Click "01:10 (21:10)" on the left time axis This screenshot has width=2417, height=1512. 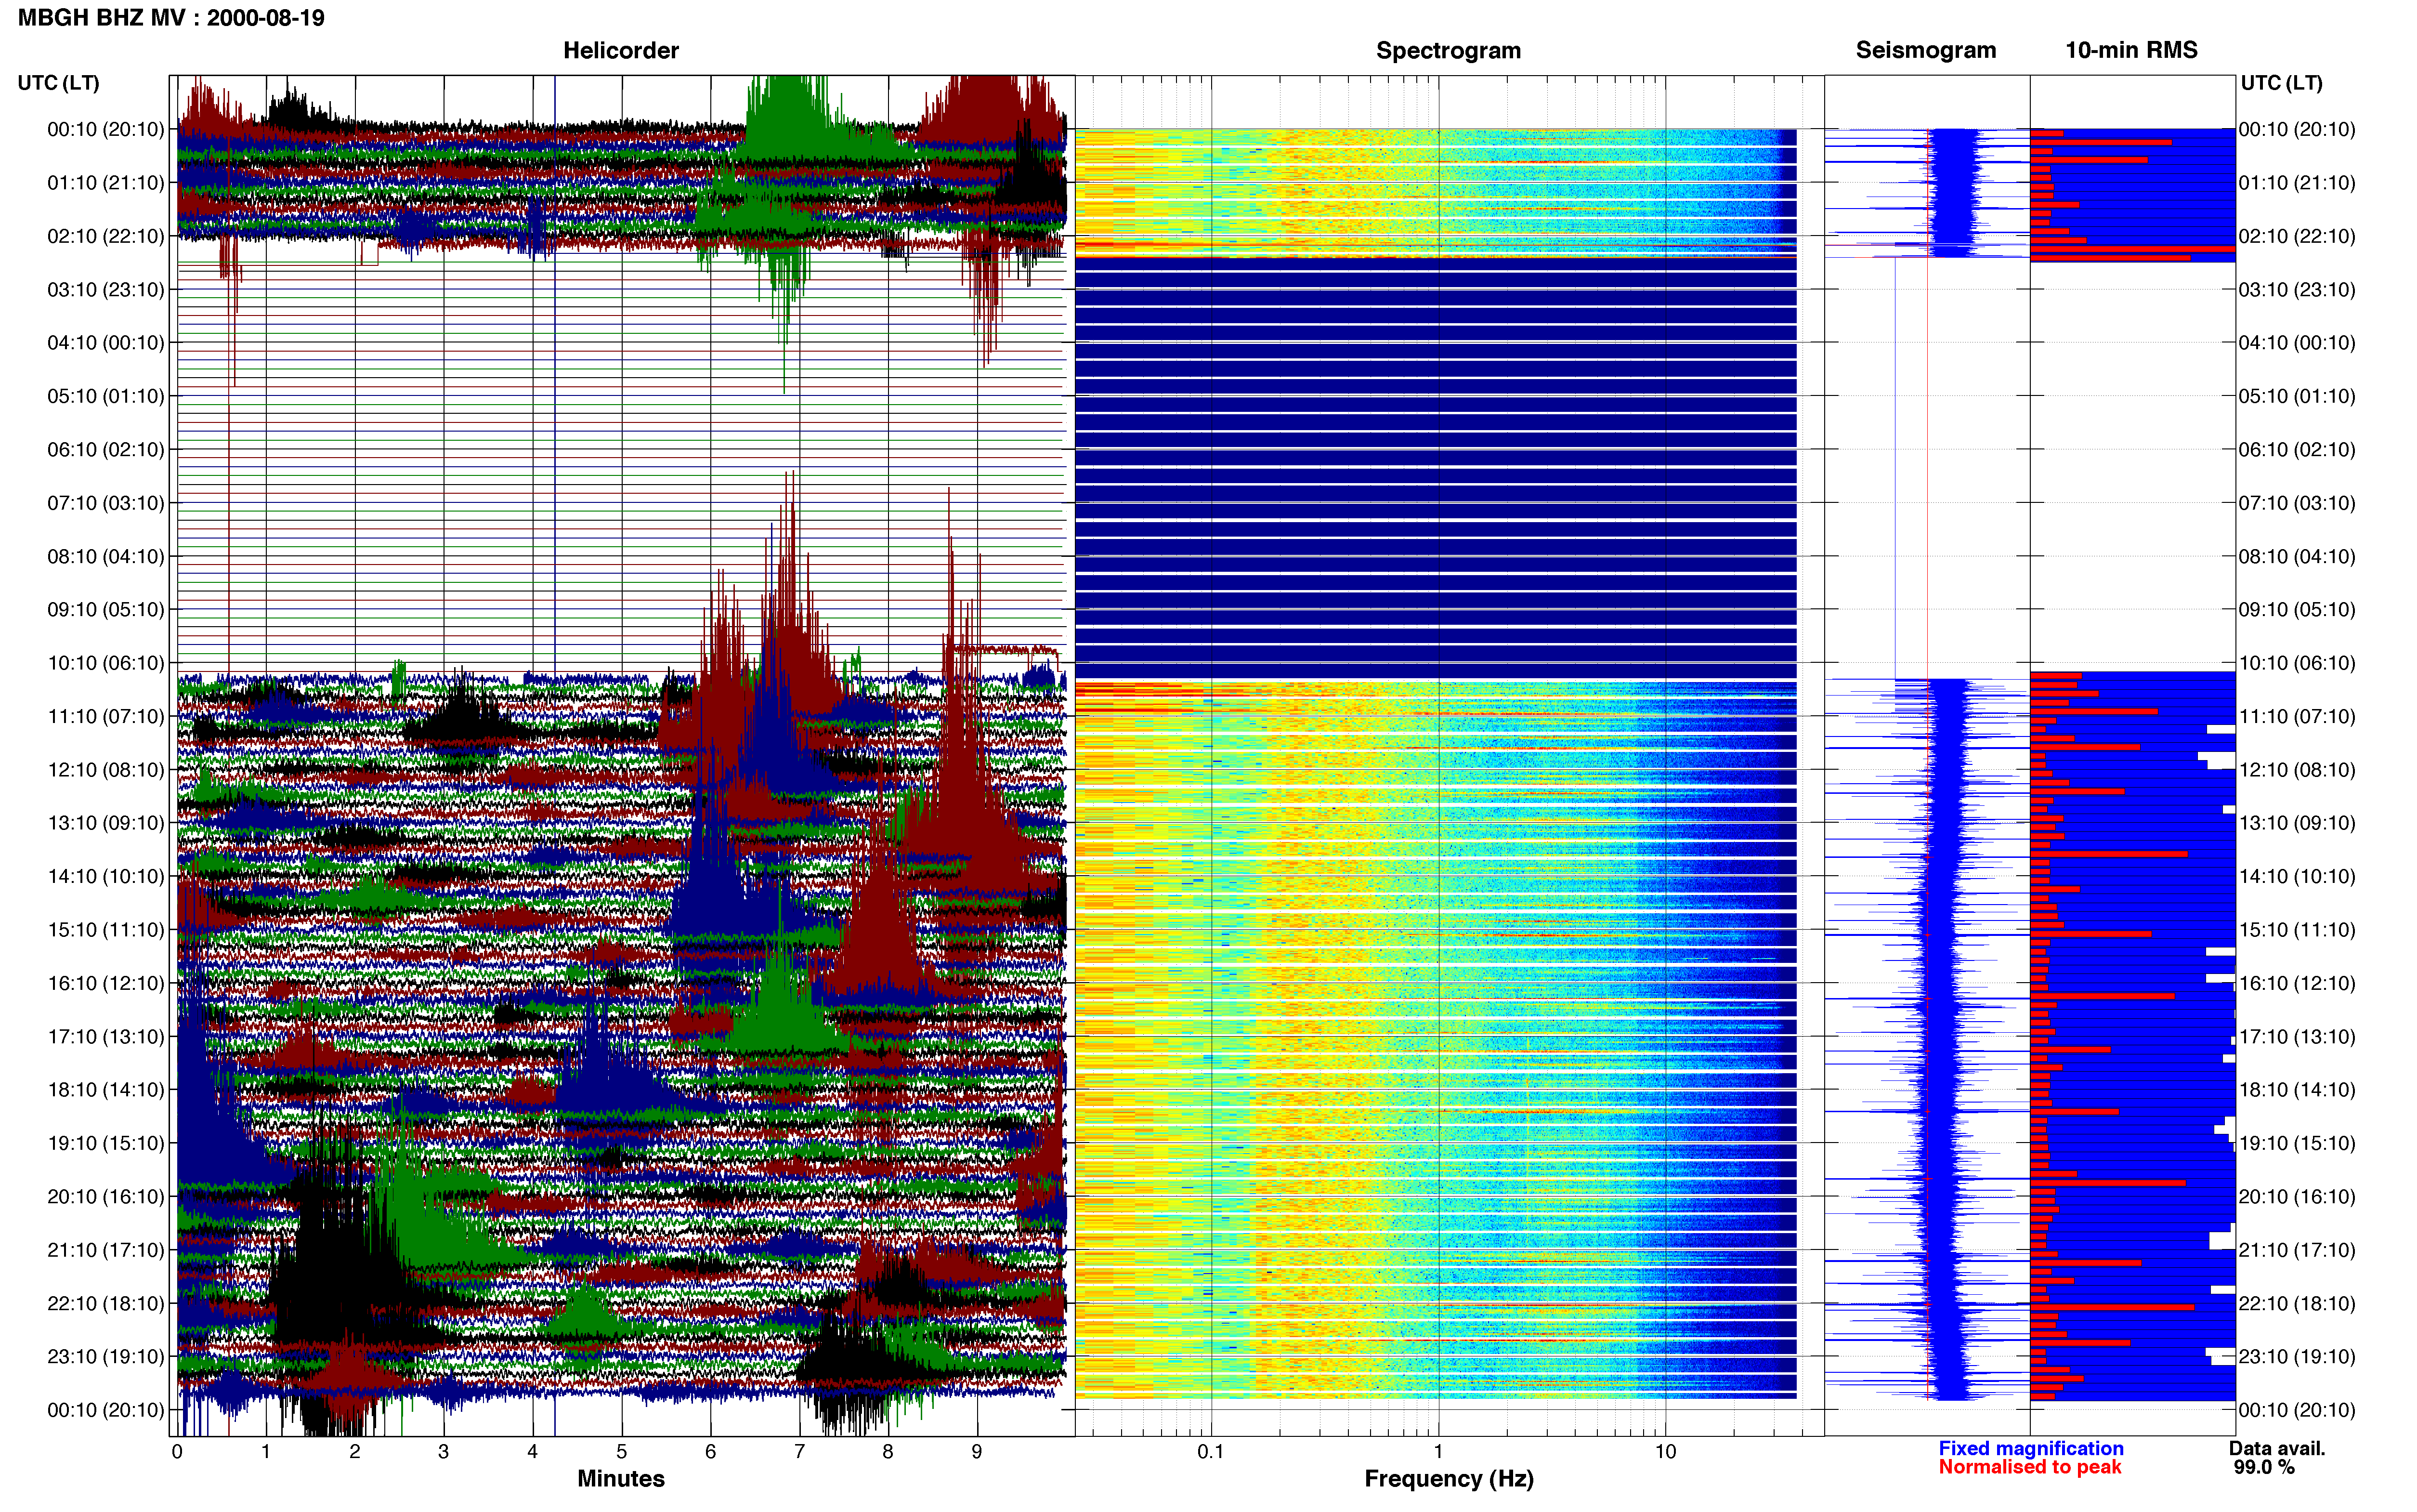pyautogui.click(x=106, y=183)
